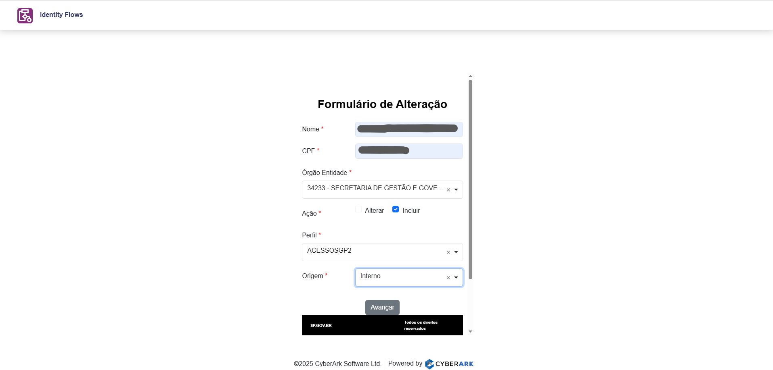
Task: Click the form's vertical scrollbar thumb
Action: [x=470, y=179]
